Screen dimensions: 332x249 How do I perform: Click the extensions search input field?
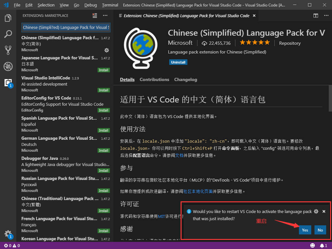coord(66,28)
